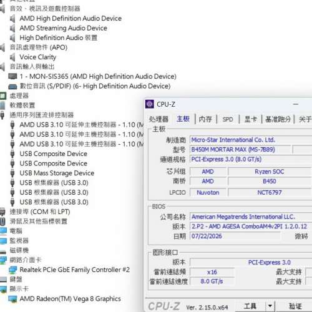Click the B450 southbridge value
The width and height of the screenshot is (312, 312).
(x=270, y=181)
